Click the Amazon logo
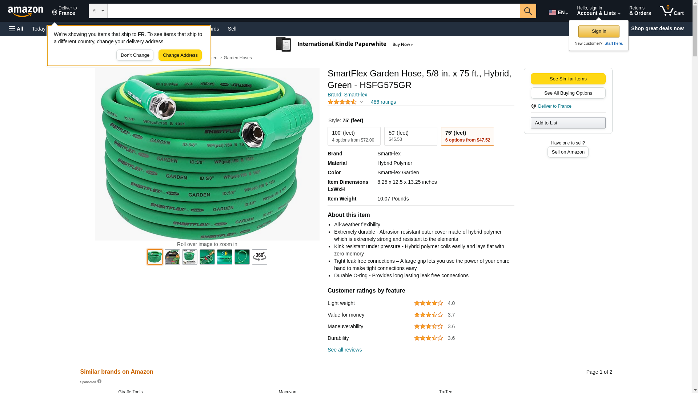This screenshot has width=698, height=393. coord(25,12)
